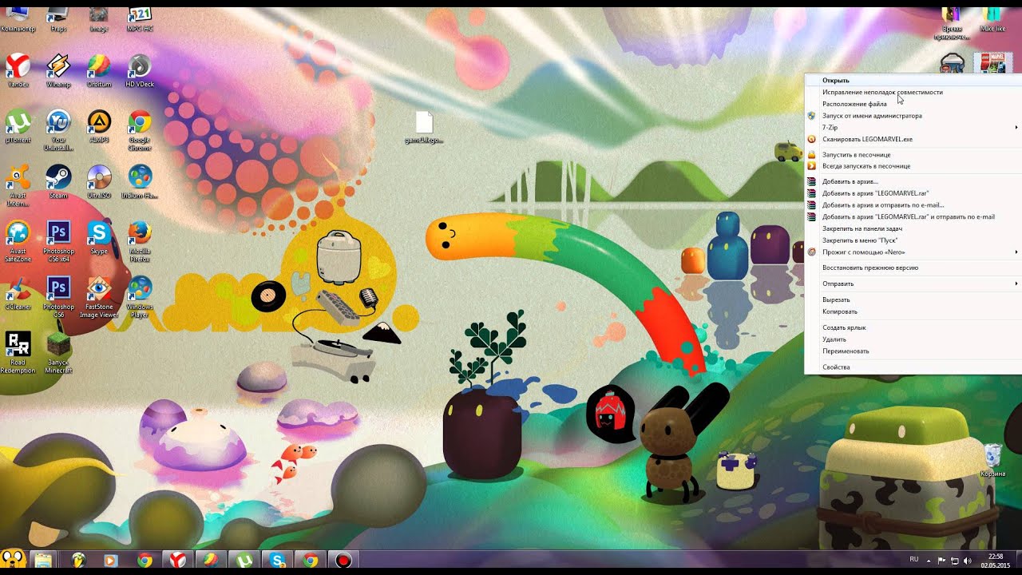This screenshot has width=1022, height=575.
Task: Choose Переименовать in the context menu
Action: click(x=913, y=351)
